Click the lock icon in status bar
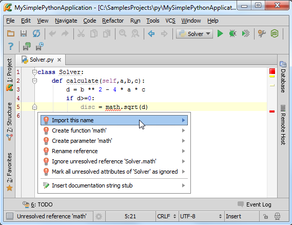Screen dimensions: 292x225 pyautogui.click(x=265, y=216)
